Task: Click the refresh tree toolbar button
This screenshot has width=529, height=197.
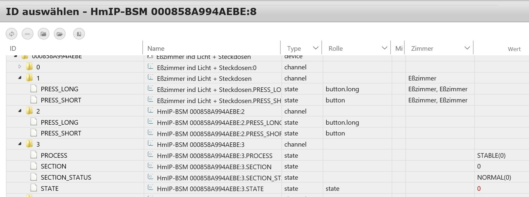Action: pyautogui.click(x=11, y=34)
